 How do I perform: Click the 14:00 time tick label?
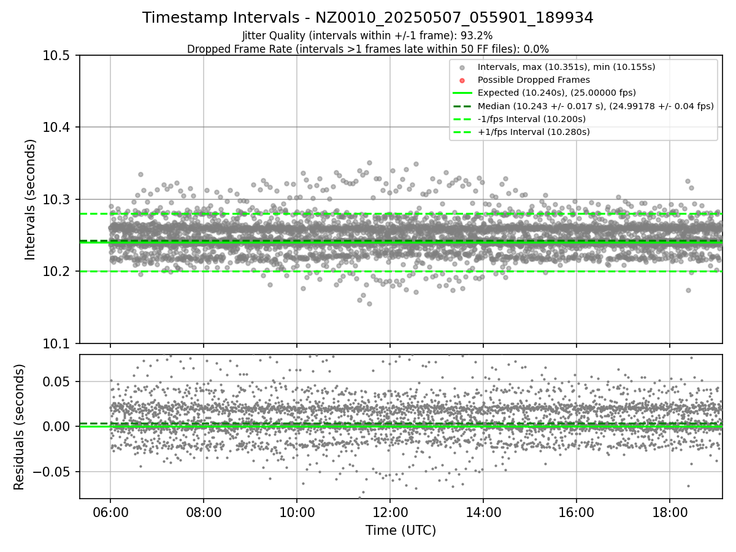click(483, 512)
